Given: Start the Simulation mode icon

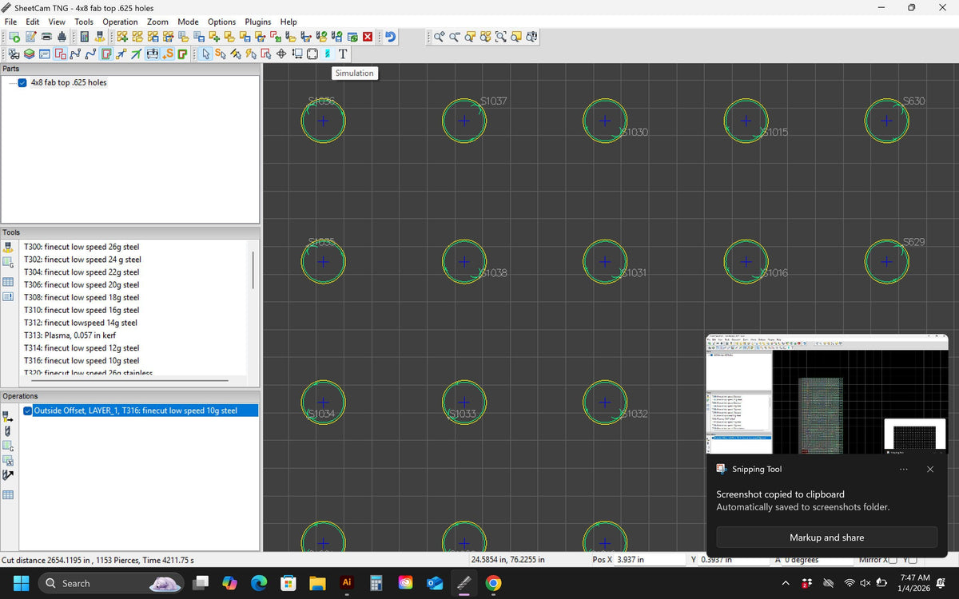Looking at the screenshot, I should 327,54.
